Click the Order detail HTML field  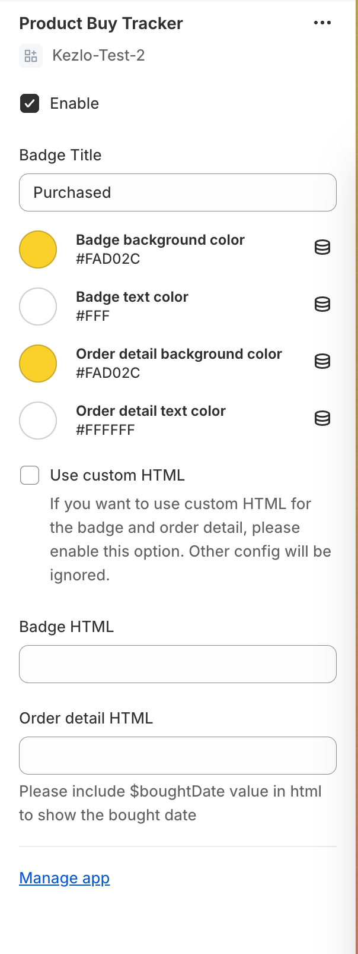178,755
